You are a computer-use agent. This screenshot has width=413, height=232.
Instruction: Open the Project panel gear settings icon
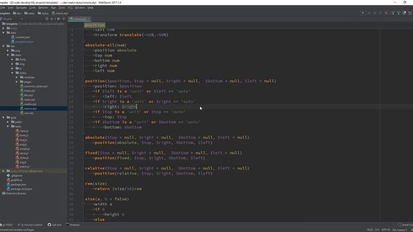coord(59,19)
